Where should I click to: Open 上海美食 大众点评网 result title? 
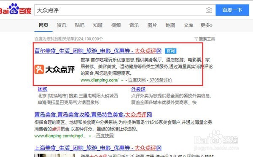click(98, 148)
